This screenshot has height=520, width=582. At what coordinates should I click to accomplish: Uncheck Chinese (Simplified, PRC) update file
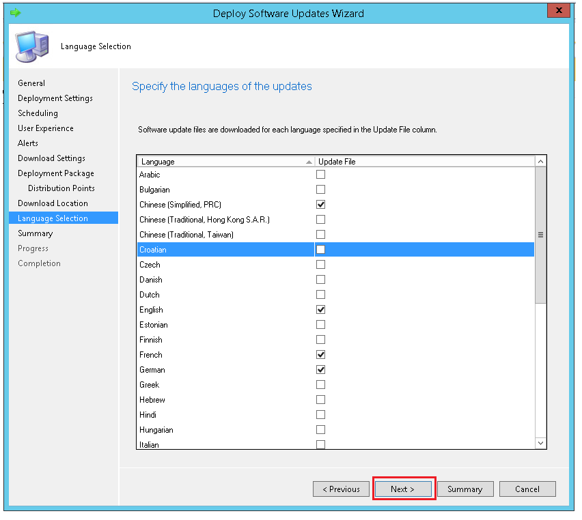(x=320, y=204)
